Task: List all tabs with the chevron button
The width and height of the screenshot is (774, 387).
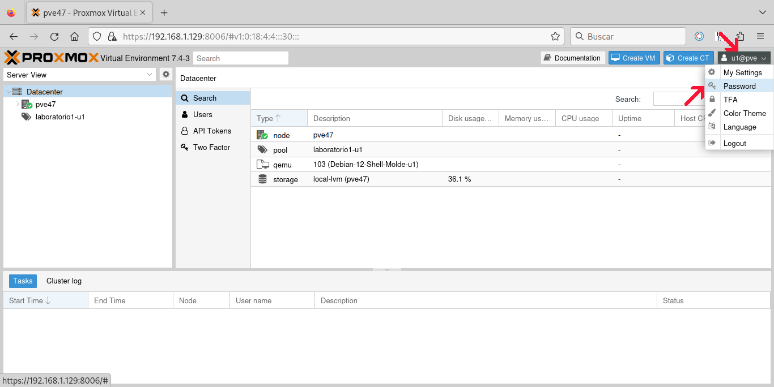Action: 762,12
